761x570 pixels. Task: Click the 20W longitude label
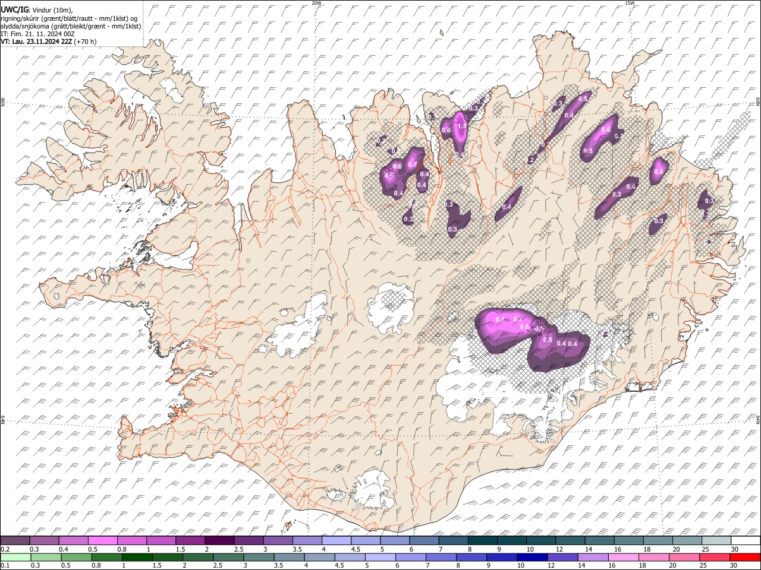pyautogui.click(x=316, y=3)
